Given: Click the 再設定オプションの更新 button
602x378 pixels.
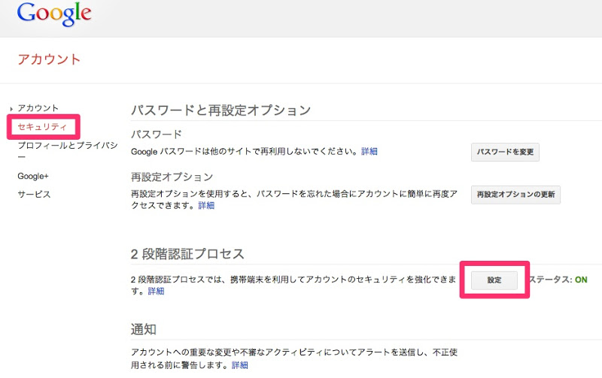Looking at the screenshot, I should (x=515, y=195).
